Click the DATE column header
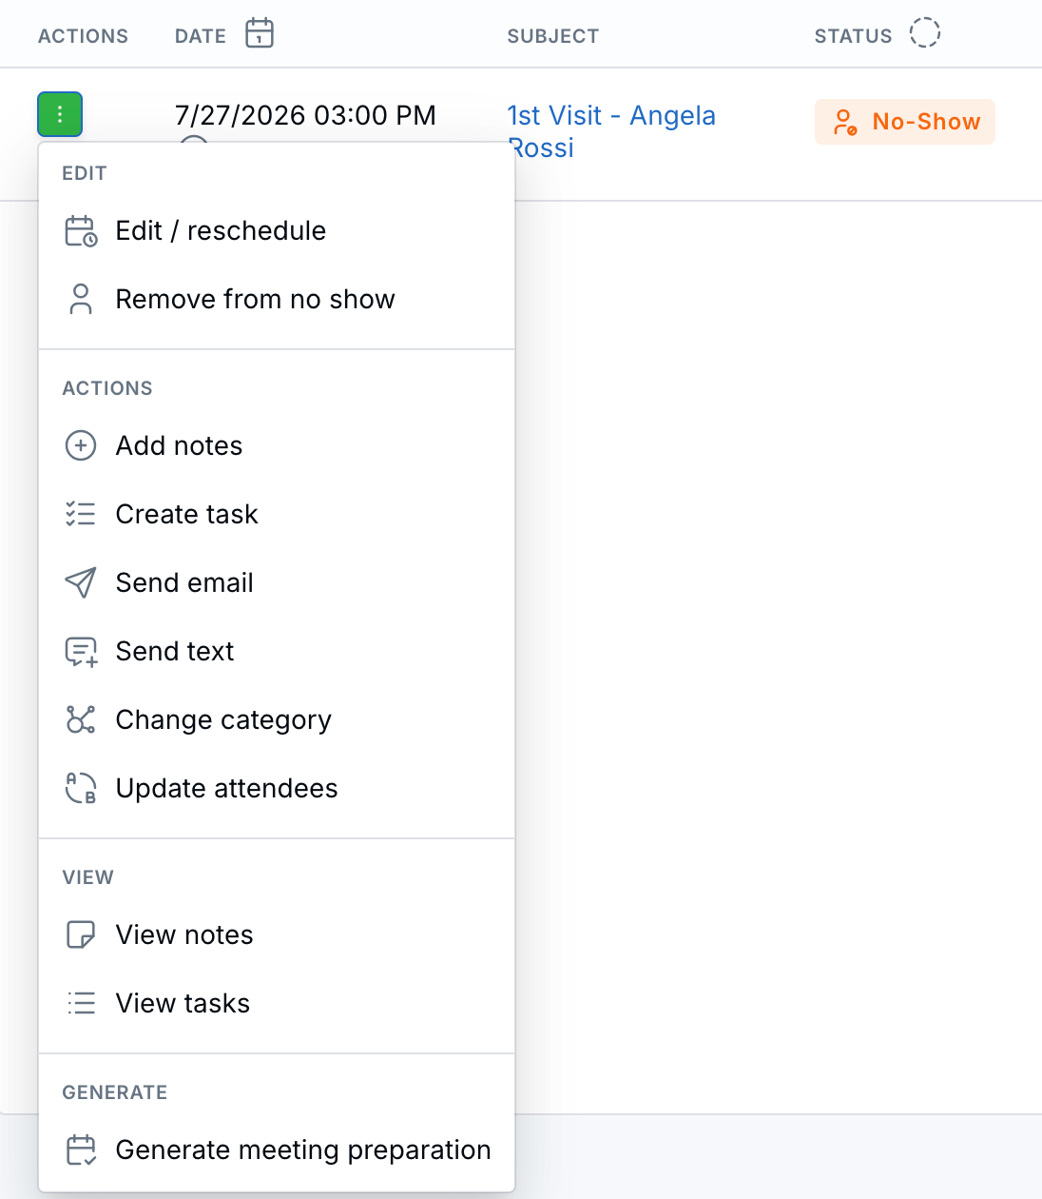This screenshot has height=1199, width=1042. pyautogui.click(x=201, y=36)
